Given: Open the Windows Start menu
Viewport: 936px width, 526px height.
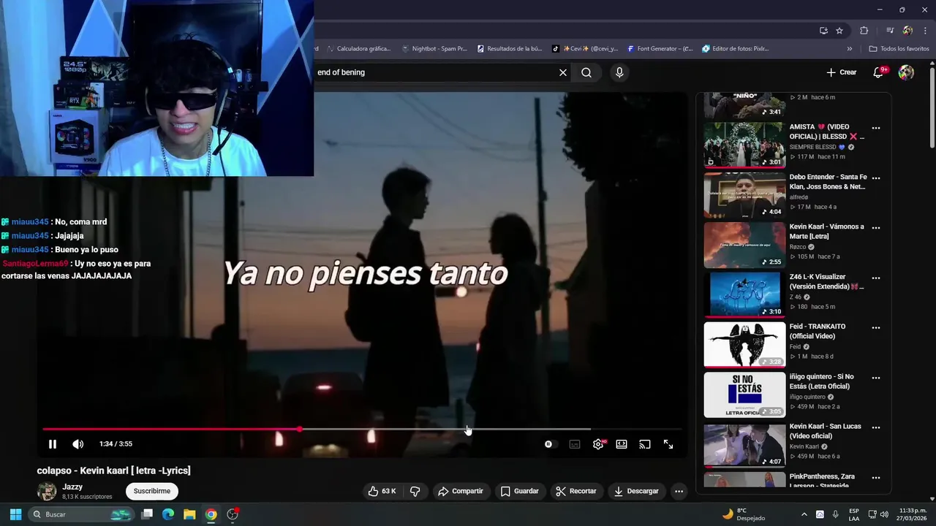Looking at the screenshot, I should pyautogui.click(x=15, y=514).
